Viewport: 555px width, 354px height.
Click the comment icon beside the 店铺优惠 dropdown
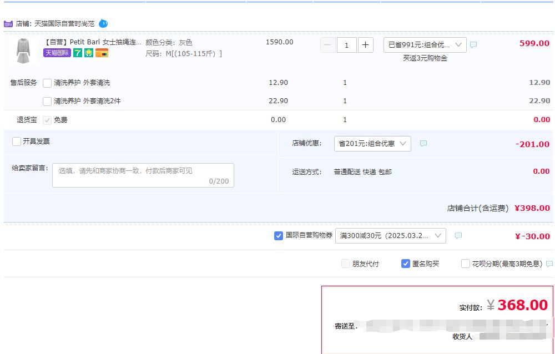click(423, 144)
